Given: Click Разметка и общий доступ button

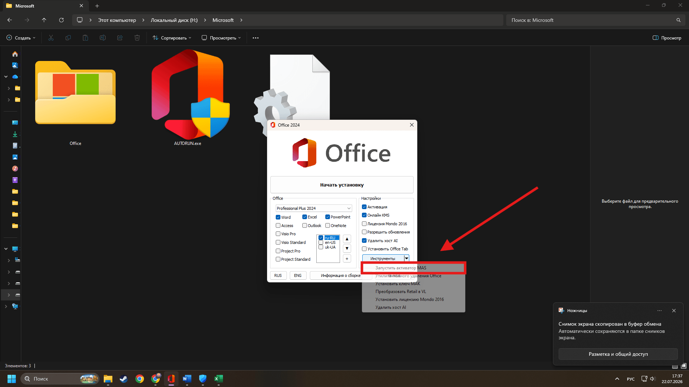Looking at the screenshot, I should coord(618,354).
